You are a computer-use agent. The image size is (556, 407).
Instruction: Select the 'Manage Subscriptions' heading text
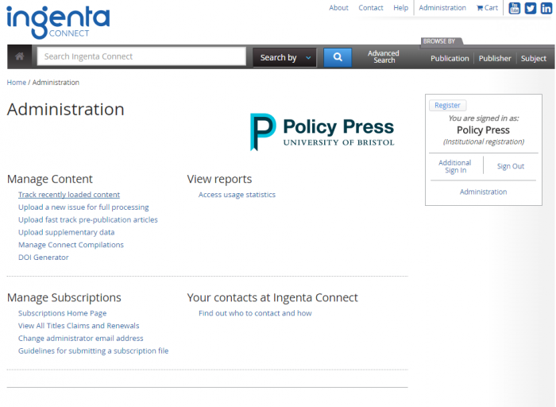(64, 298)
